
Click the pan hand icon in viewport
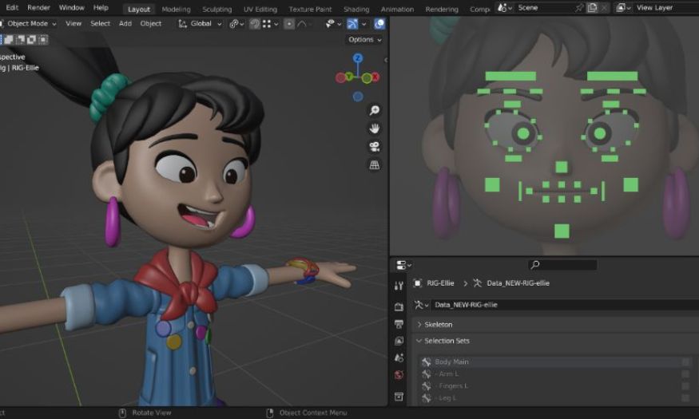374,128
